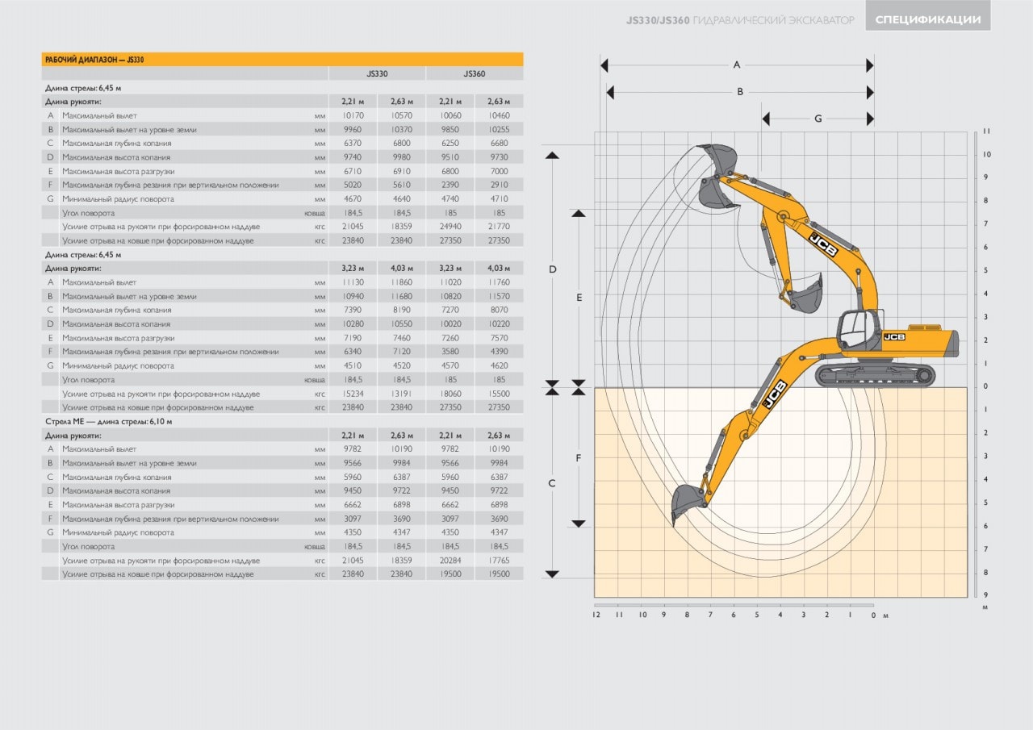Click the value 9980
1033x730 pixels.
tap(401, 156)
